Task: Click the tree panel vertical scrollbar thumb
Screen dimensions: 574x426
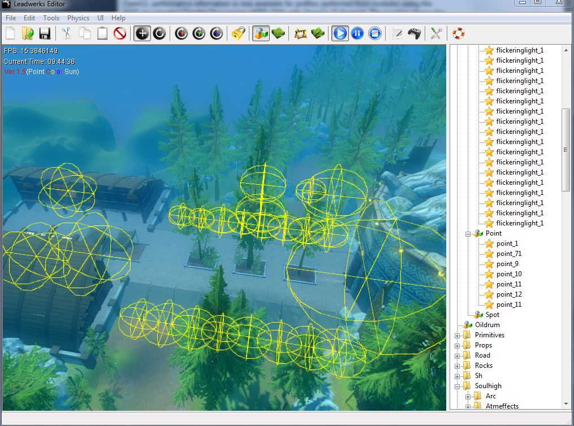Action: [566, 150]
